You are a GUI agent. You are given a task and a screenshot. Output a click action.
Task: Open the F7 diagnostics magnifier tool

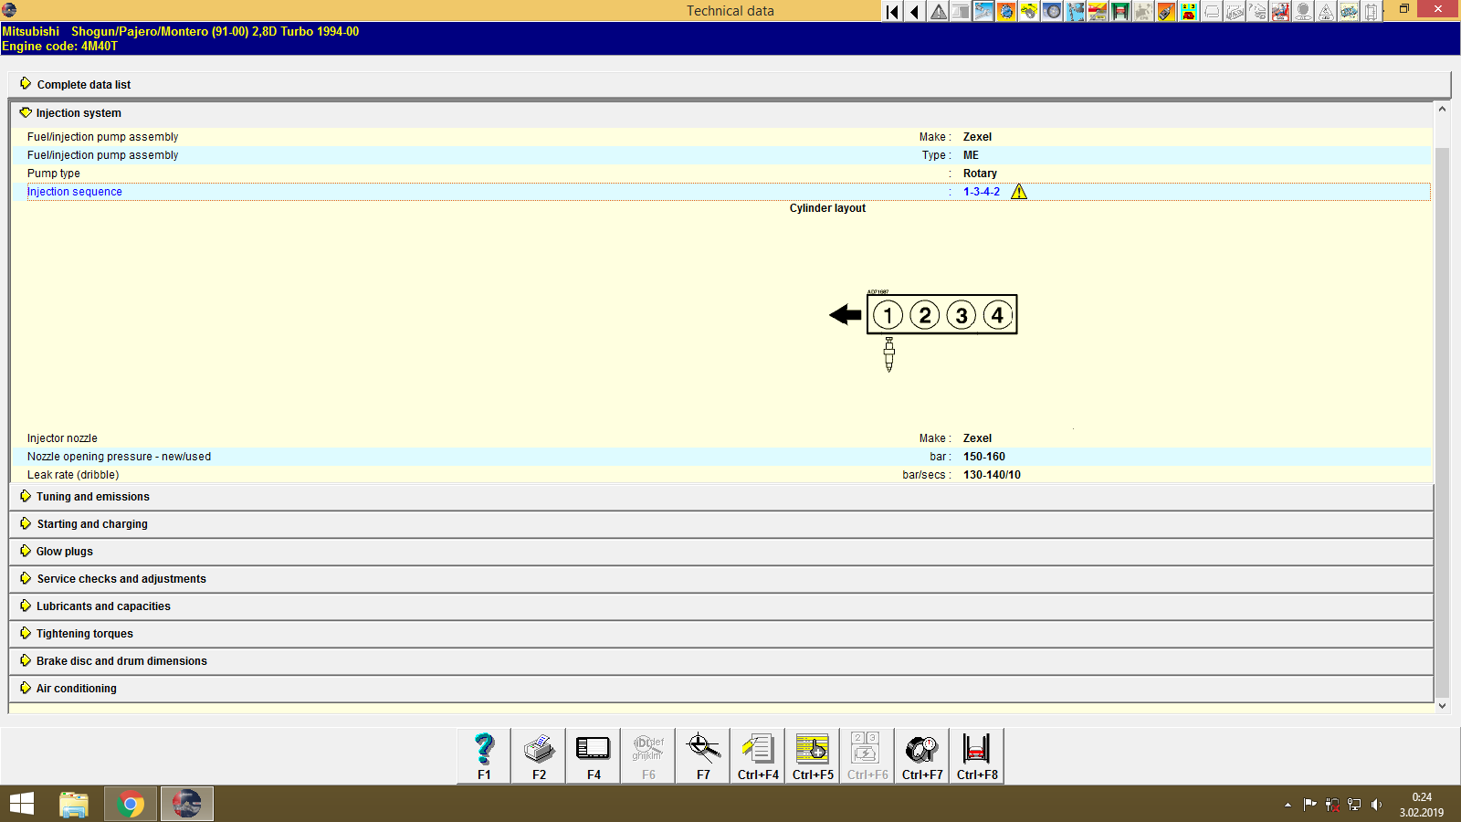click(x=702, y=749)
